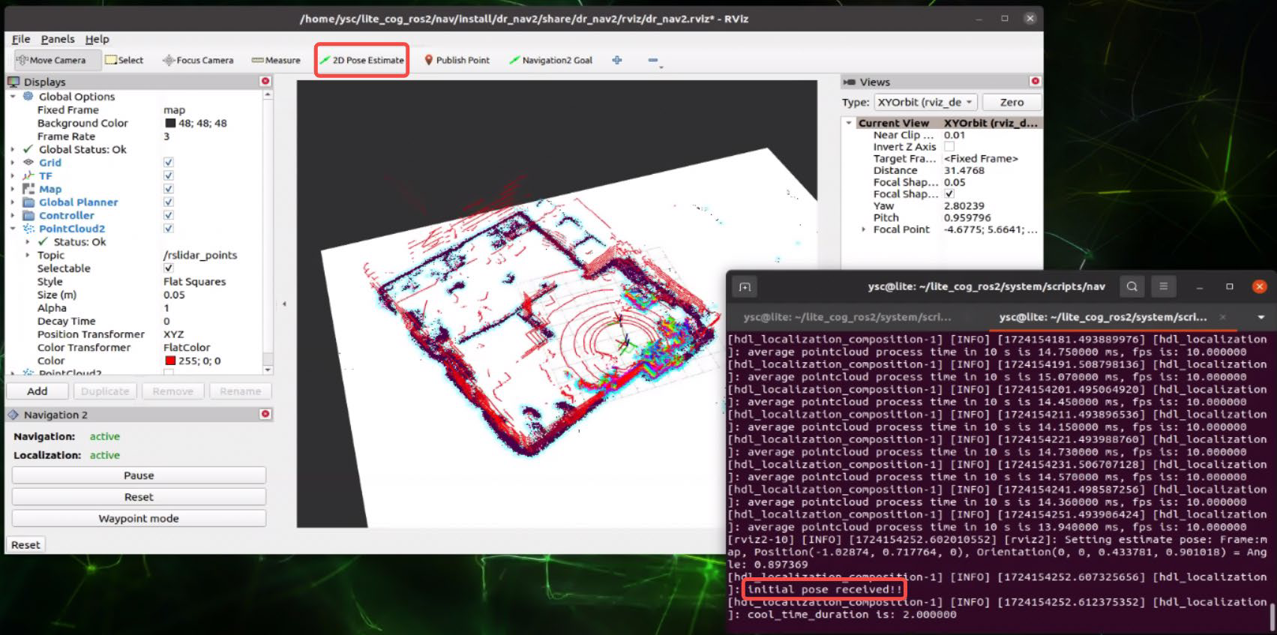Open the terminal hamburger menu
This screenshot has width=1277, height=635.
pos(1164,286)
